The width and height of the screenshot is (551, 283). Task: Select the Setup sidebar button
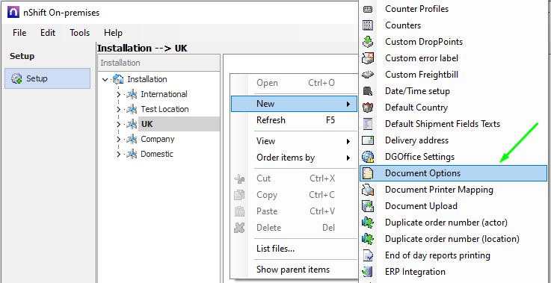[47, 78]
